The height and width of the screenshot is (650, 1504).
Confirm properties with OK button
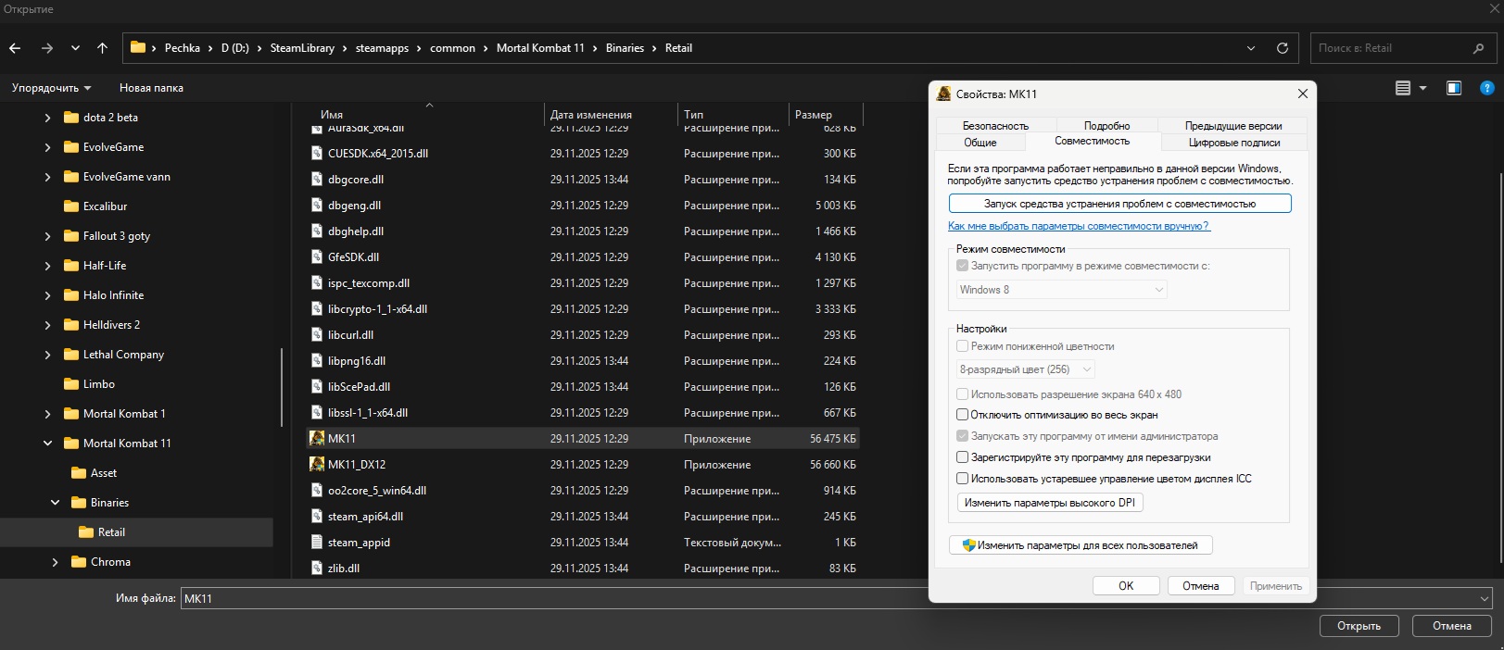point(1126,586)
